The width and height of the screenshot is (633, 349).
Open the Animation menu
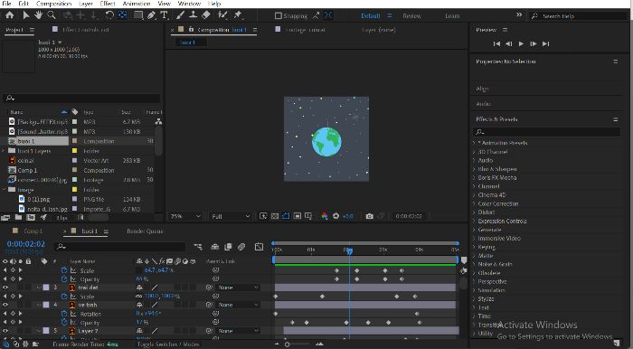[136, 4]
